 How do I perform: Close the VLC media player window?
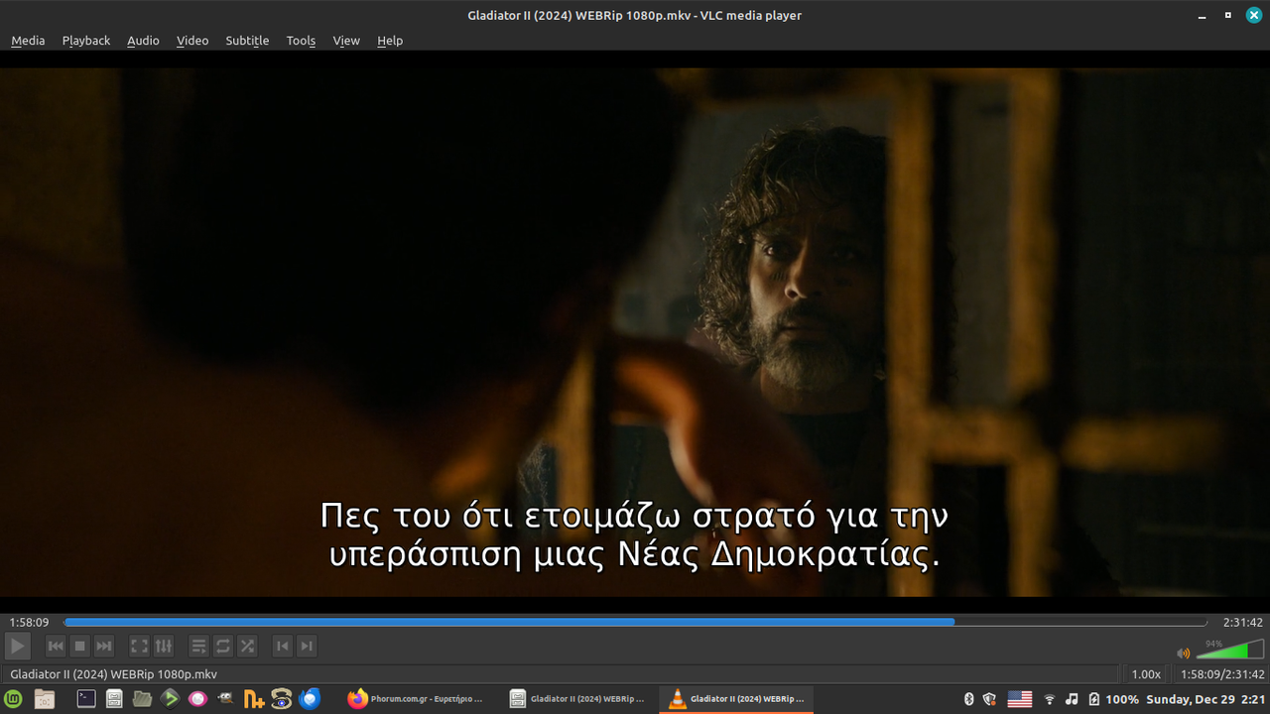tap(1252, 15)
